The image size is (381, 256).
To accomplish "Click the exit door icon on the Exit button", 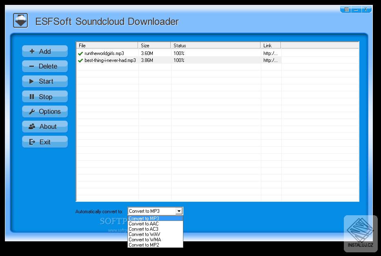I will click(32, 142).
